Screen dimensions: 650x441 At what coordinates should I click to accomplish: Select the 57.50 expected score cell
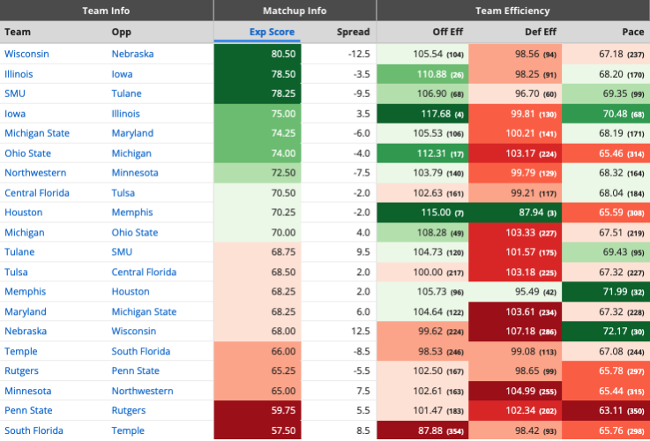[258, 430]
